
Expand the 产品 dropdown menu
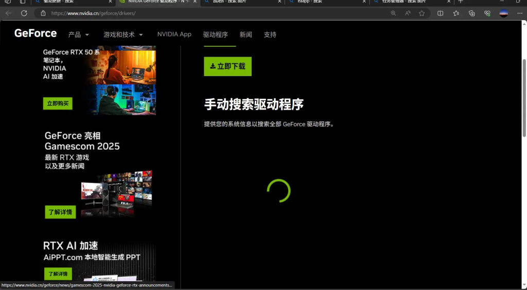79,34
